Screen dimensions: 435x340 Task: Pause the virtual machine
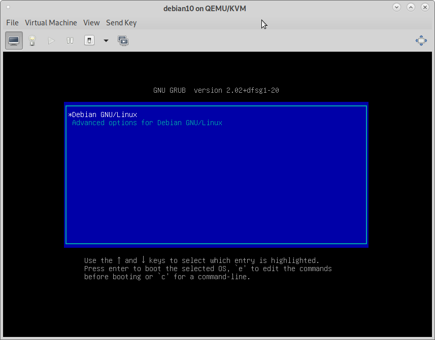70,41
